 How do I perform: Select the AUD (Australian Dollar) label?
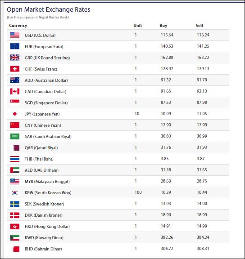click(46, 80)
